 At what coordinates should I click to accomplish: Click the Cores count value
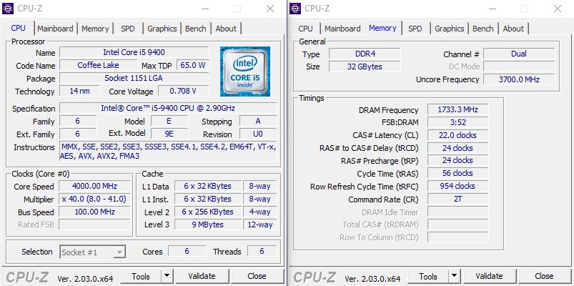(x=187, y=251)
